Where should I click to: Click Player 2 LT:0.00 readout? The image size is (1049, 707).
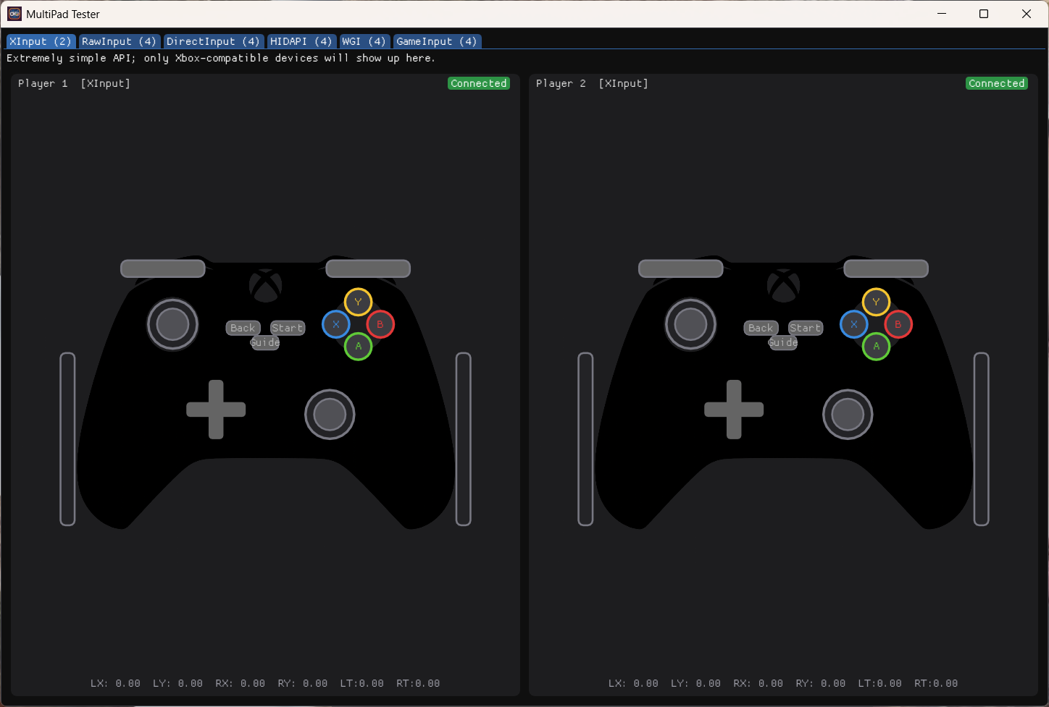point(880,683)
